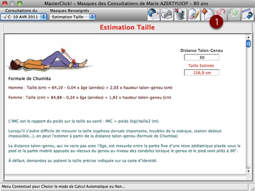Print the Estimation Taille mask
The width and height of the screenshot is (255, 191).
pos(167,14)
